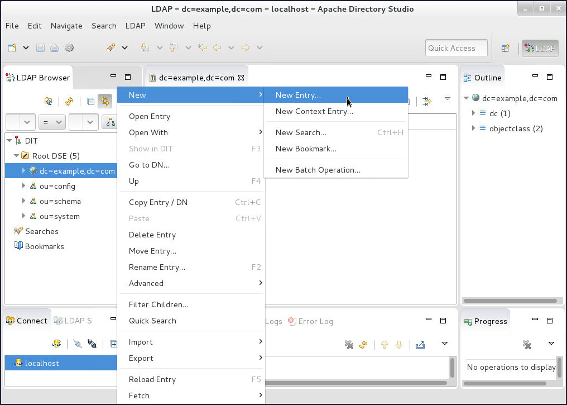Image resolution: width=567 pixels, height=405 pixels.
Task: Click New Connection icon in Connections view
Action: click(x=56, y=344)
